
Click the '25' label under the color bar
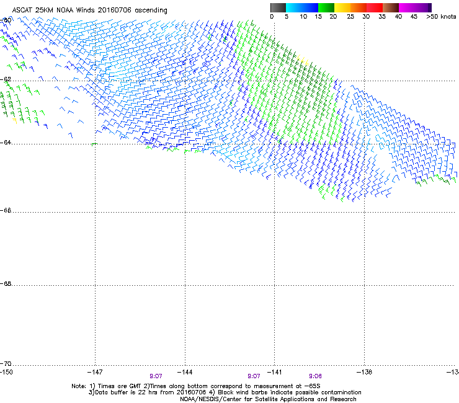click(350, 17)
